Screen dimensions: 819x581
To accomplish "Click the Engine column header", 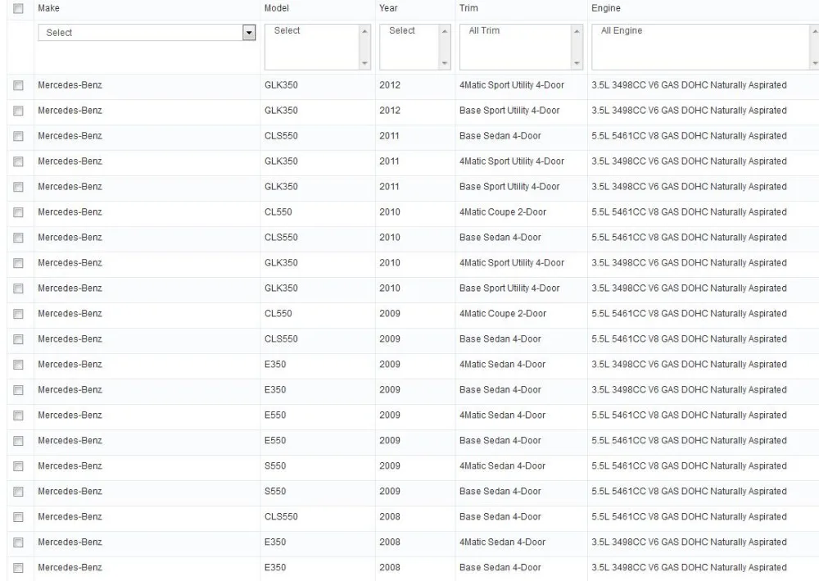I will coord(606,8).
